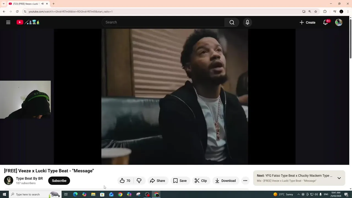Click the install app icon in address bar
The height and width of the screenshot is (198, 352).
[x=304, y=12]
